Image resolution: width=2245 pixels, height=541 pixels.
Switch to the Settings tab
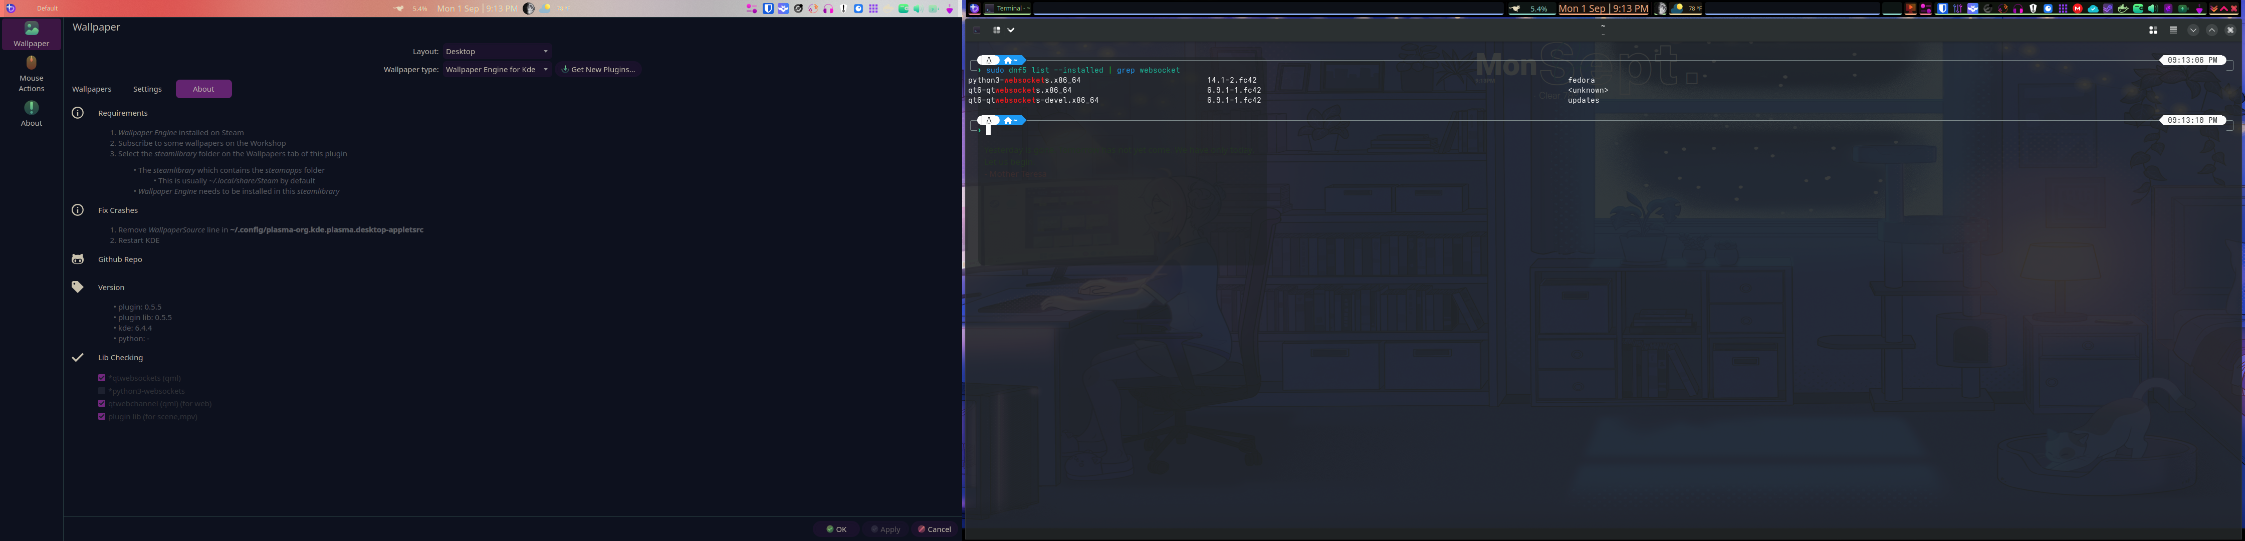(x=147, y=89)
